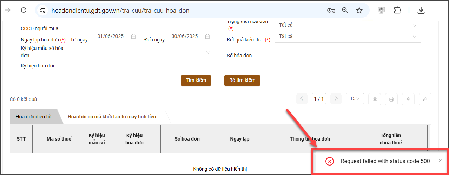Go to the next results page arrow
449x175 pixels.
point(336,99)
